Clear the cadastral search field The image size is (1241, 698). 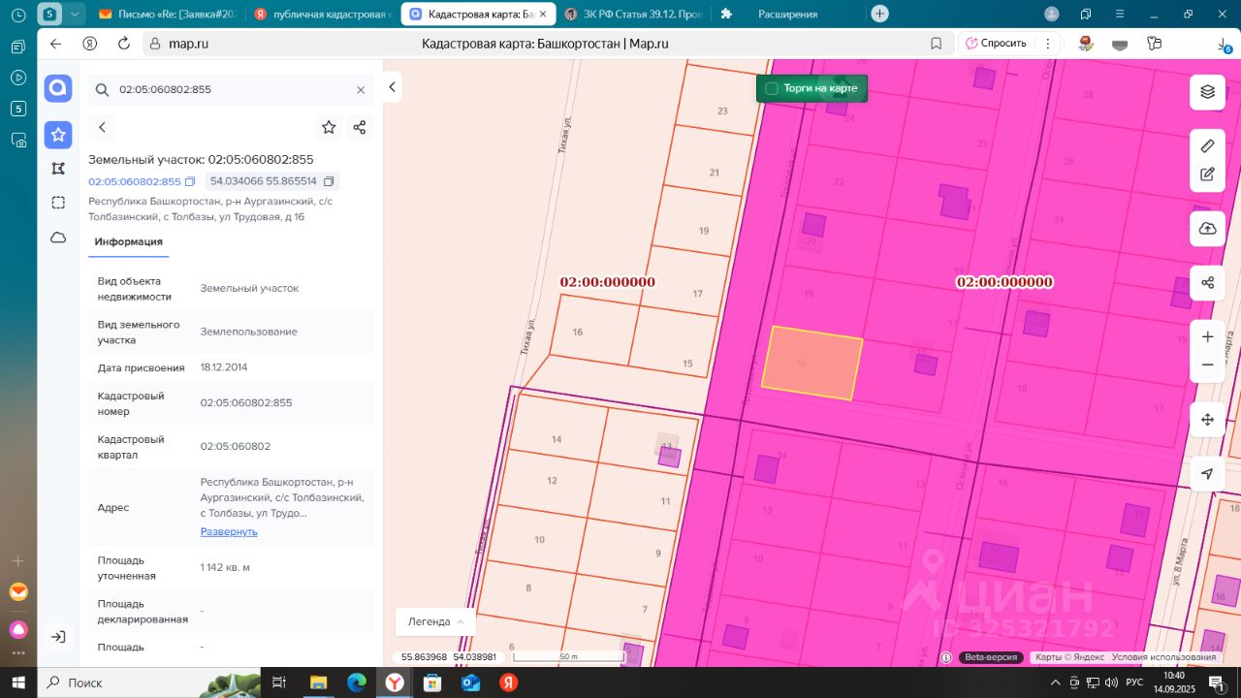click(x=361, y=89)
